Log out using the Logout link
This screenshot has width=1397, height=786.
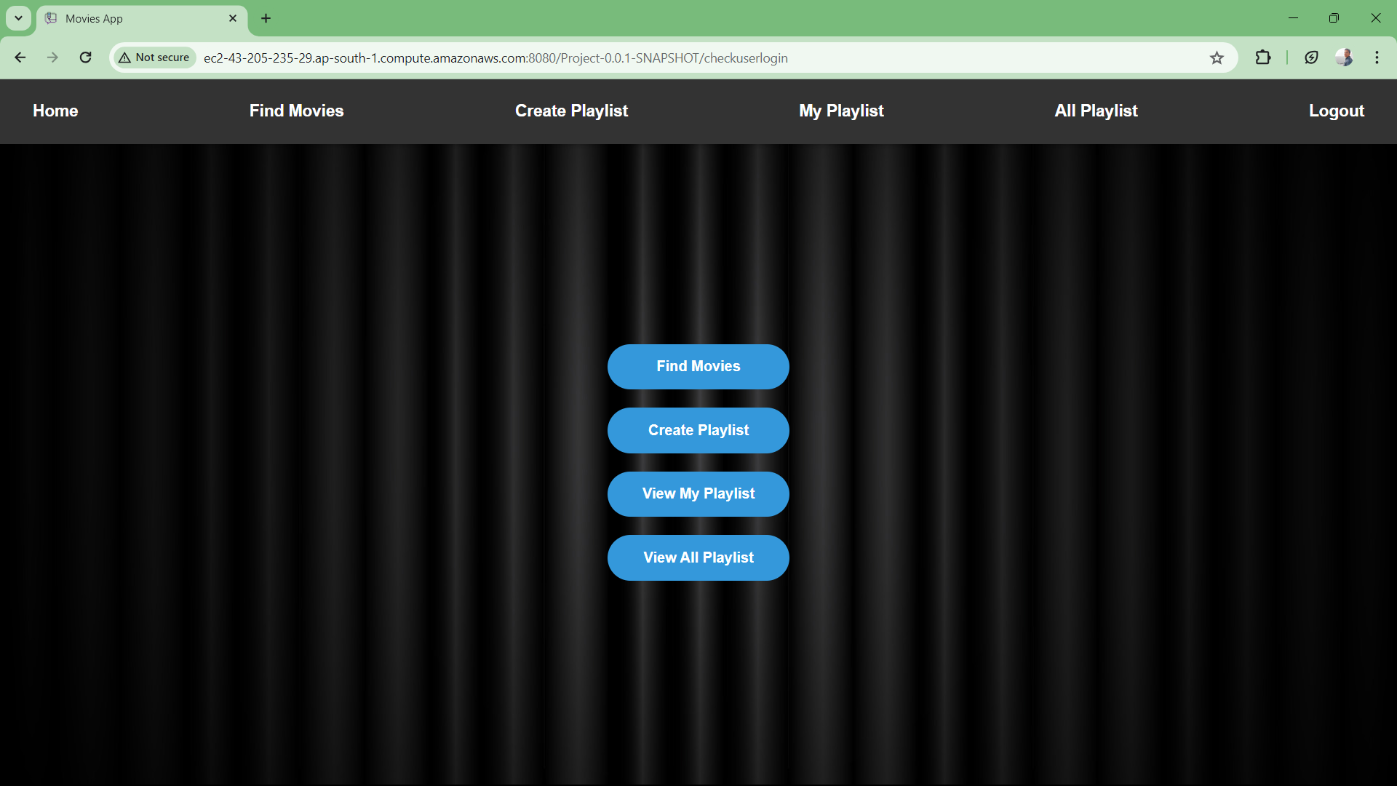point(1336,111)
